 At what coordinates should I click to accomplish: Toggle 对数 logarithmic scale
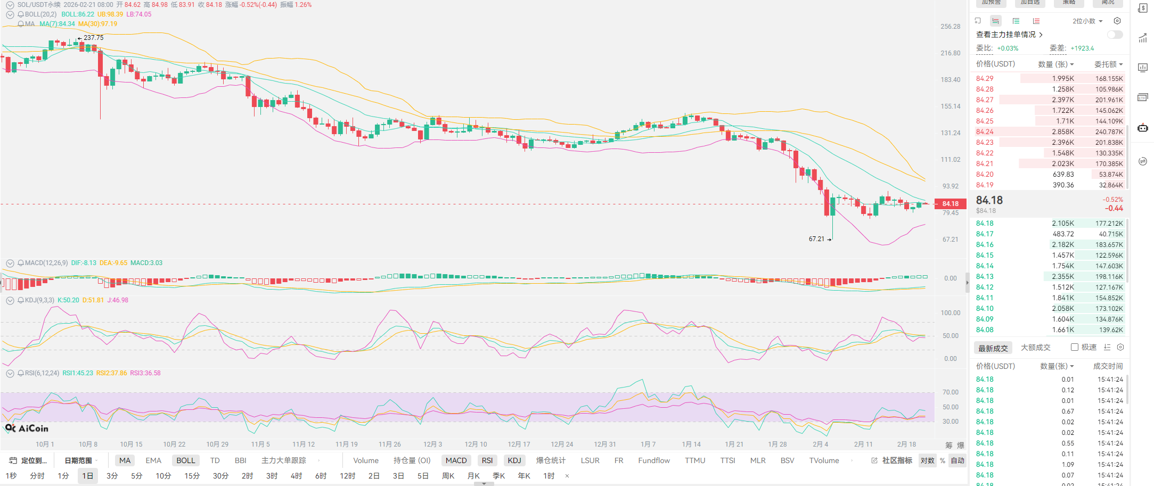[x=927, y=460]
